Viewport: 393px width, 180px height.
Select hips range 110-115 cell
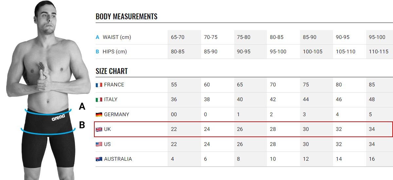tap(379, 52)
